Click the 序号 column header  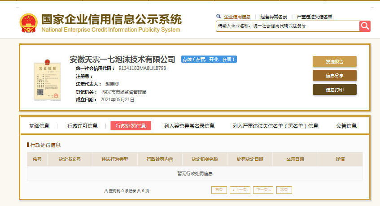37,159
